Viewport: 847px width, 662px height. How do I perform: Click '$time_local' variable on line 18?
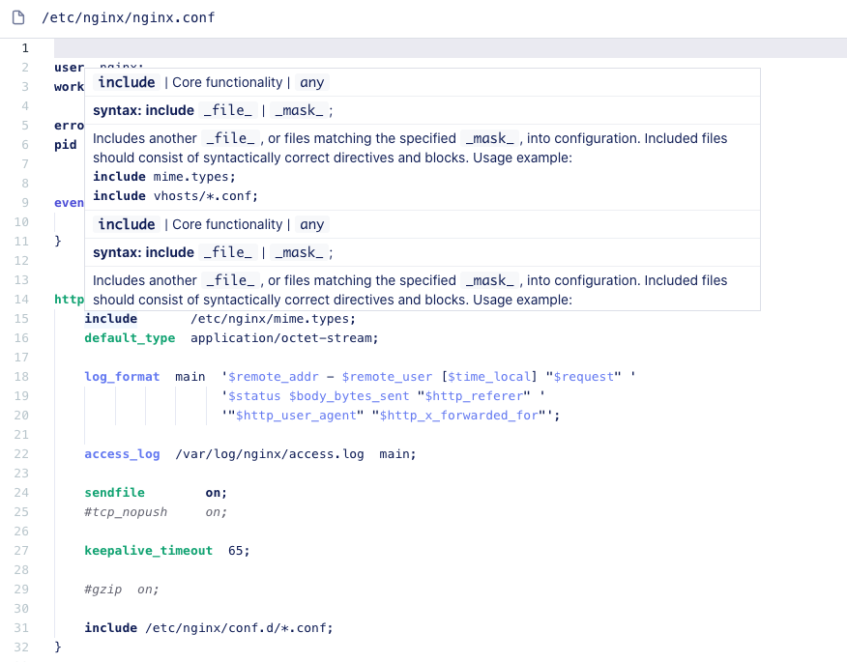coord(489,377)
